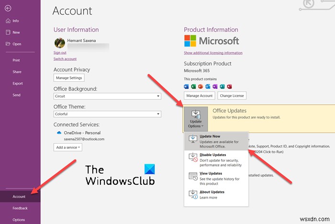
Task: Click the New page icon
Action: (x=8, y=32)
